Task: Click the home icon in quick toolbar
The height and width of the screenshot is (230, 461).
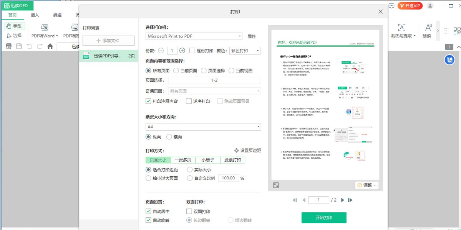Action: pyautogui.click(x=50, y=46)
